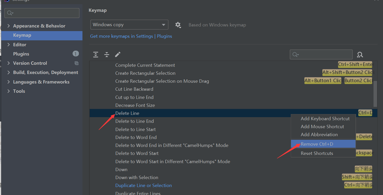Expand Languages & Frameworks section
The height and width of the screenshot is (195, 383).
point(9,82)
